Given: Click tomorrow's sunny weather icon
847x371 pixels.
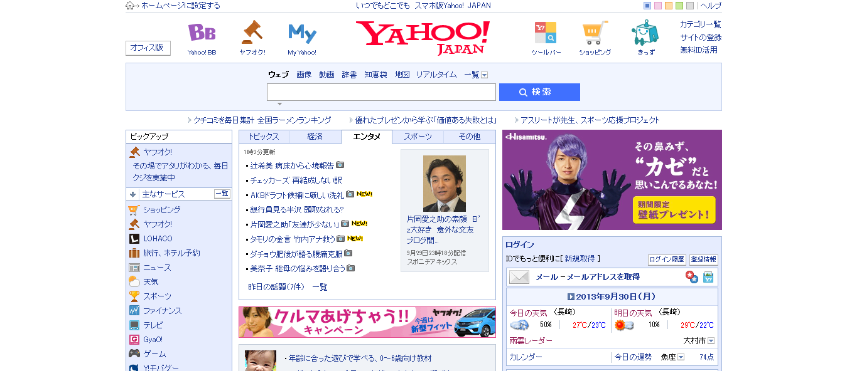Looking at the screenshot, I should click(624, 325).
